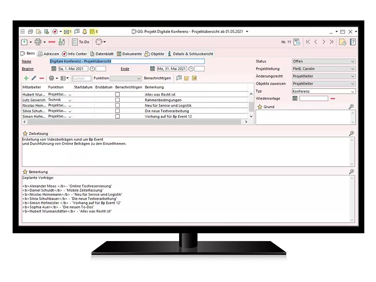The image size is (376, 282).
Task: Open the Info Center tab
Action: pos(74,54)
